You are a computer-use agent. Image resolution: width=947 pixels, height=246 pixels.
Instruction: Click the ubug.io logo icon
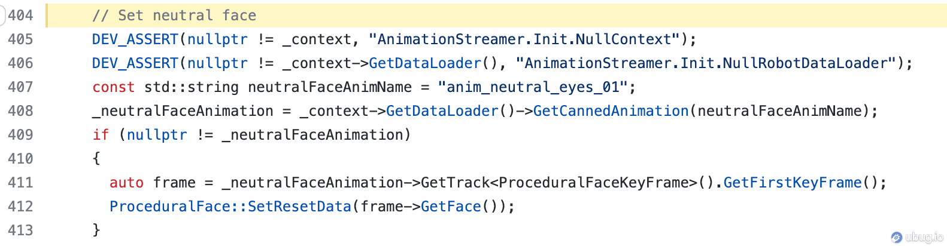click(896, 237)
